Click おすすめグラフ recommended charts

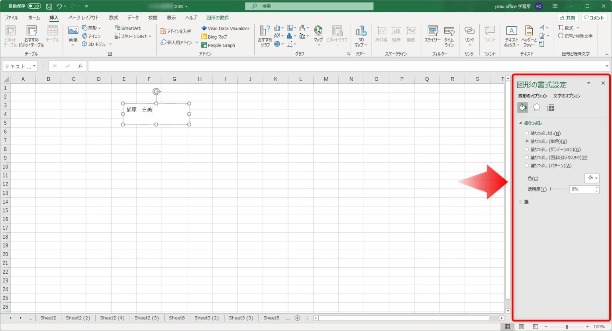coord(265,36)
